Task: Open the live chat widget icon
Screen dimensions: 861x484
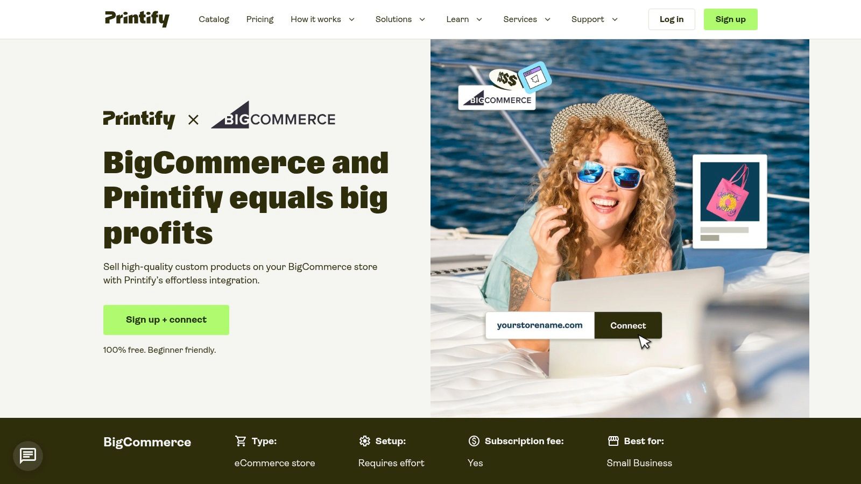Action: (28, 456)
